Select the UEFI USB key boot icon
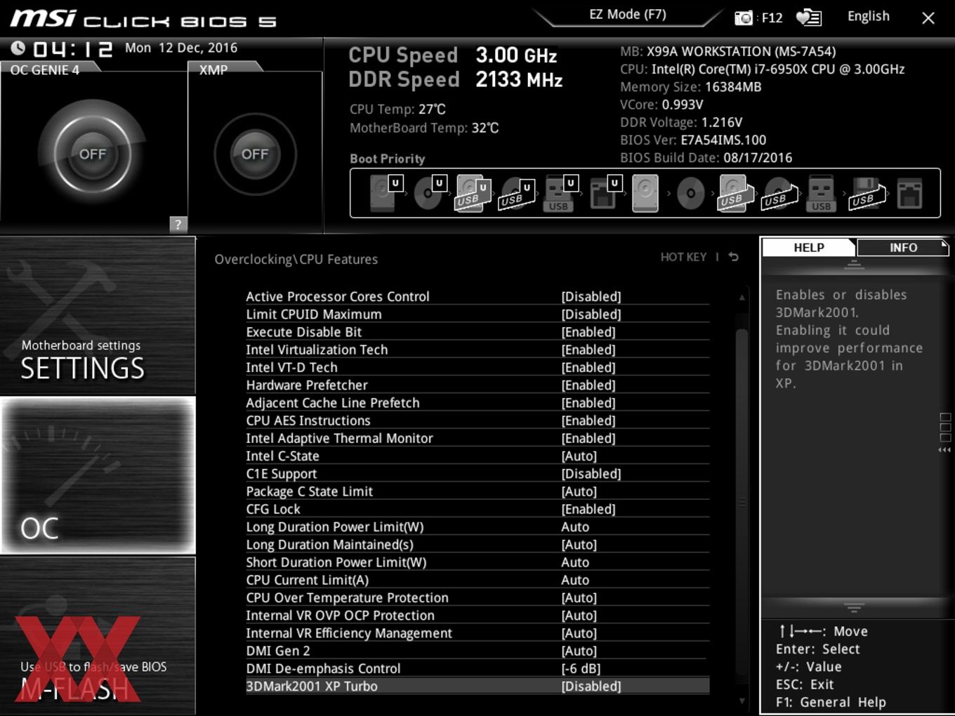Viewport: 955px width, 716px height. point(560,193)
